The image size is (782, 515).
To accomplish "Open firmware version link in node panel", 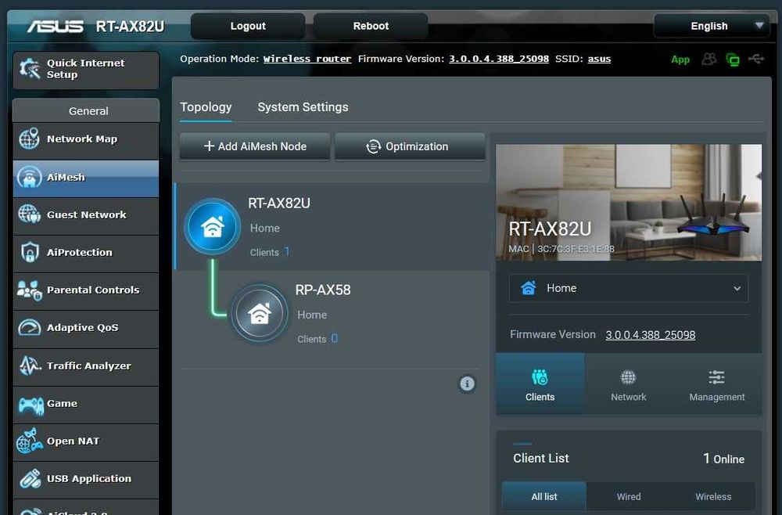I will (651, 335).
